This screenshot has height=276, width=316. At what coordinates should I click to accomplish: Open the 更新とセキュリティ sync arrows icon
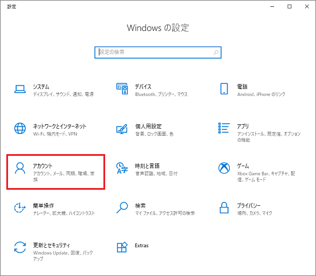(x=20, y=247)
